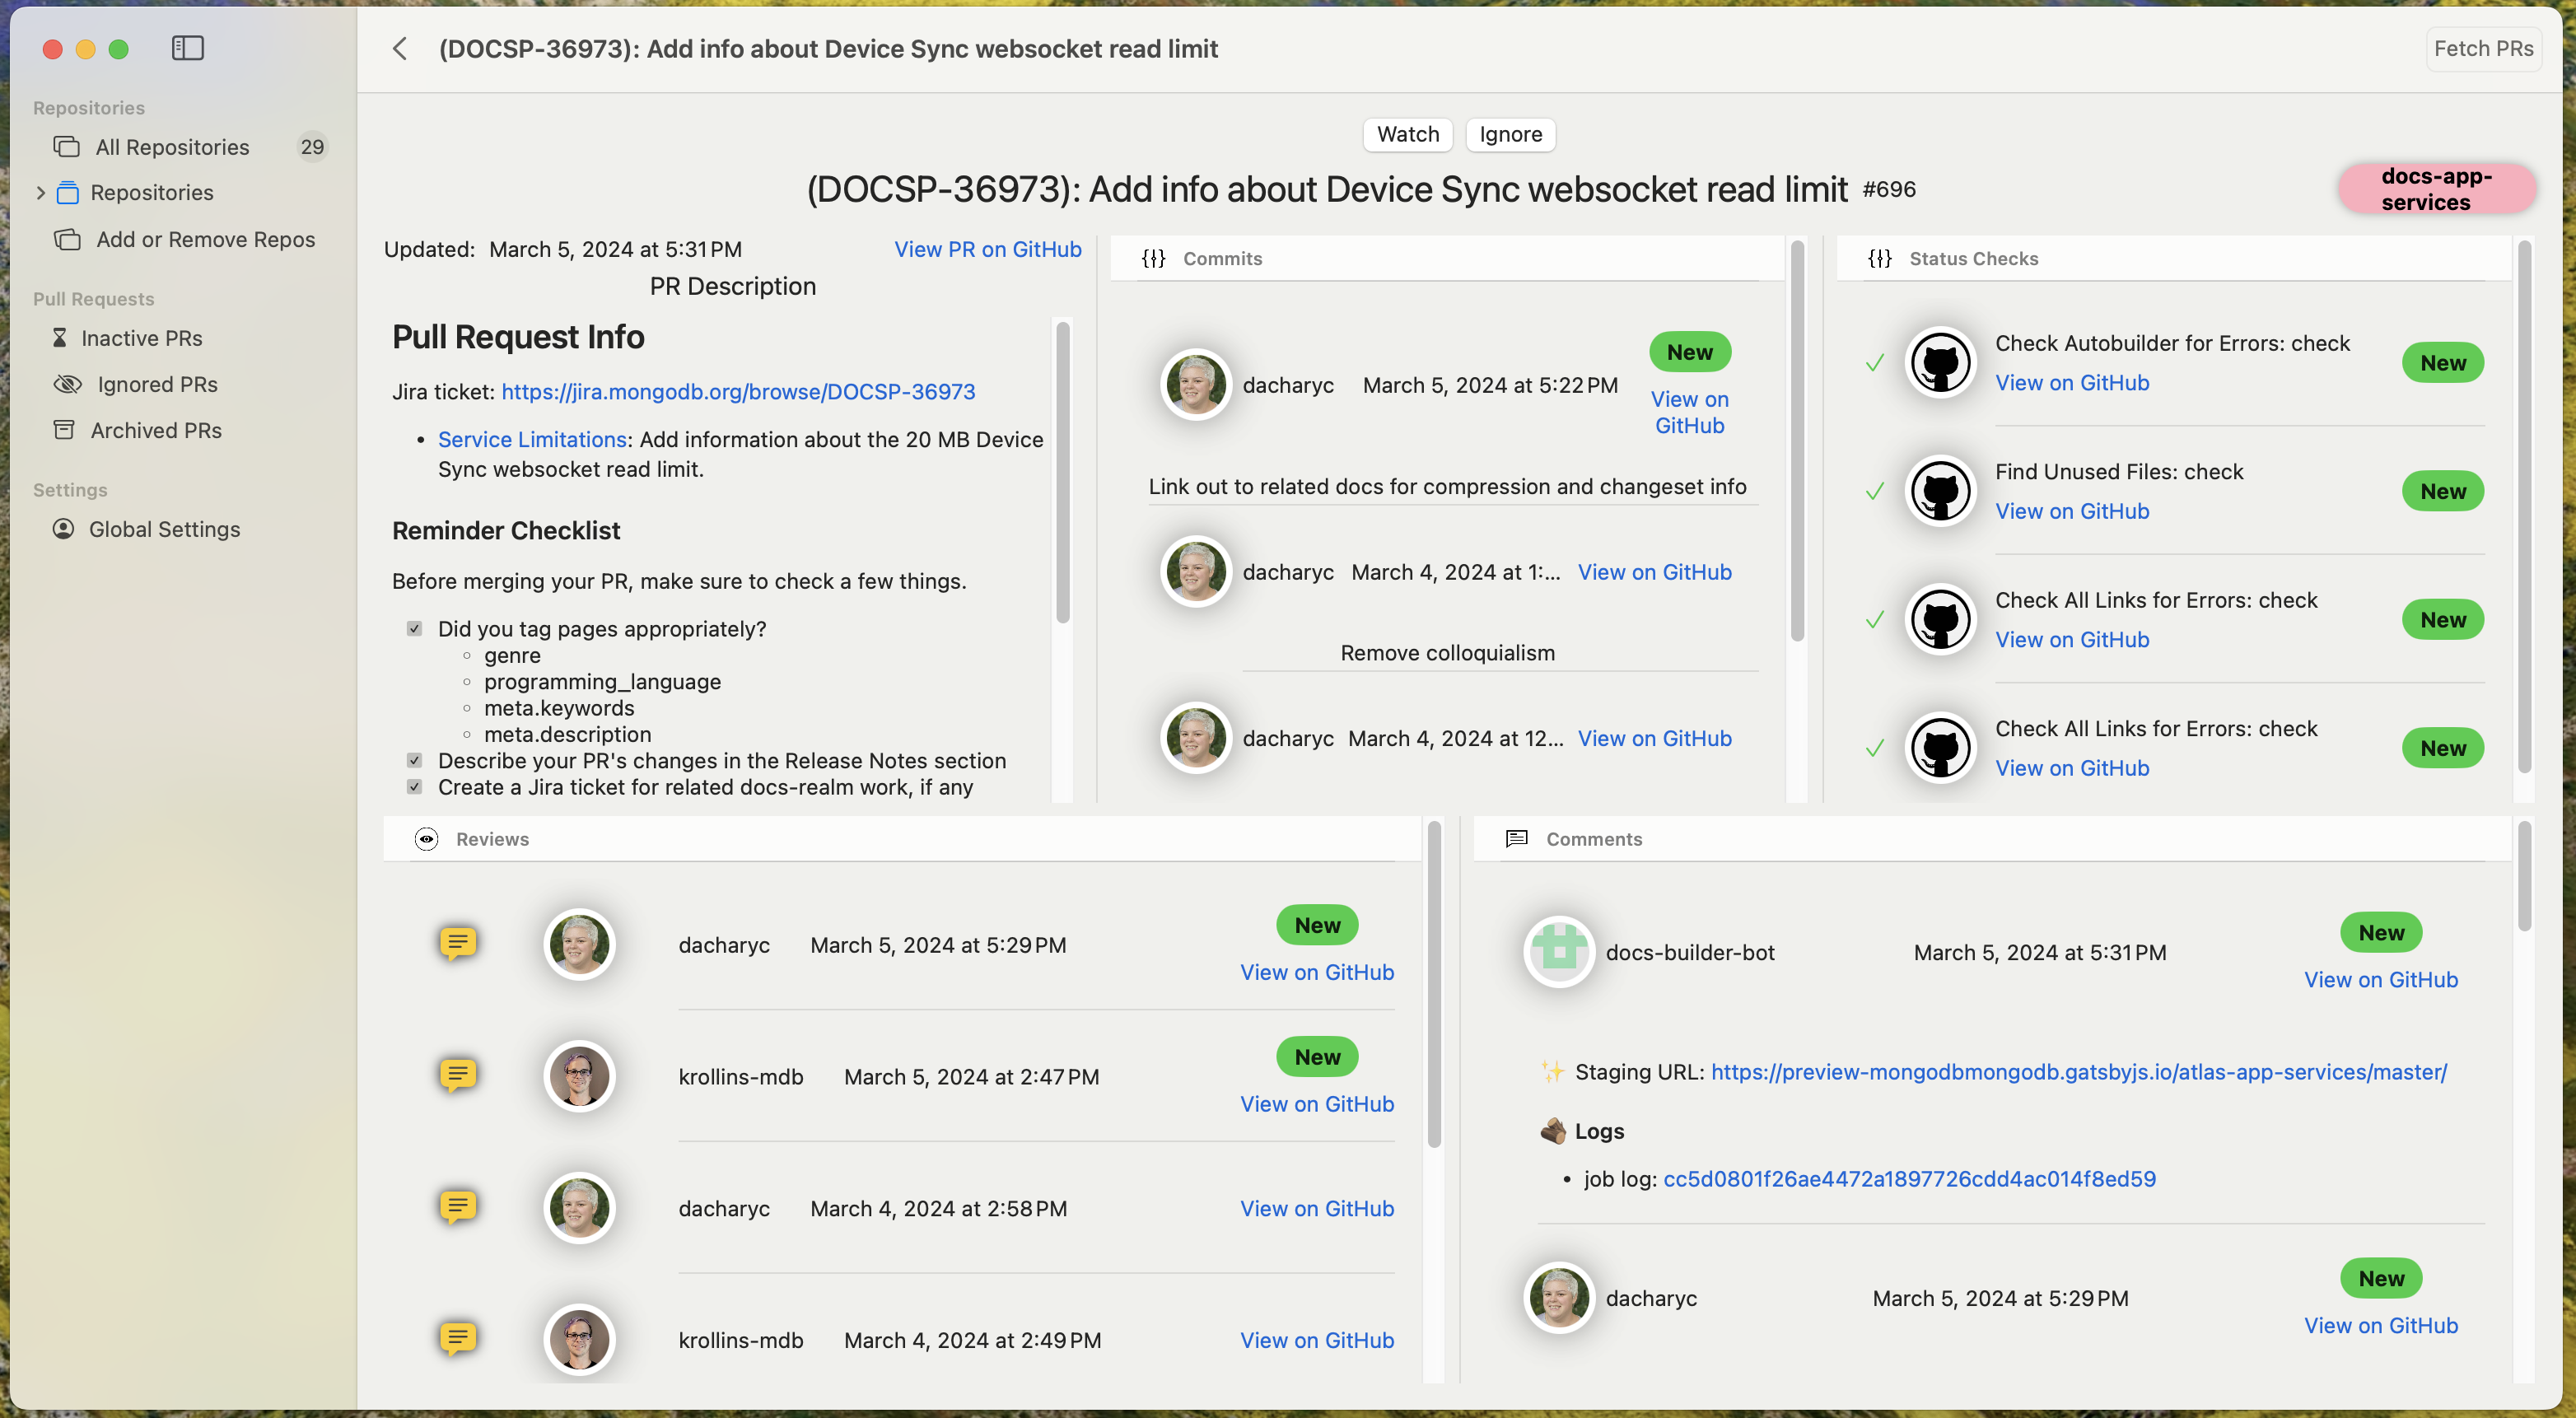2576x1418 pixels.
Task: Toggle 'Describe your PR's changes' checkbox
Action: pos(414,761)
